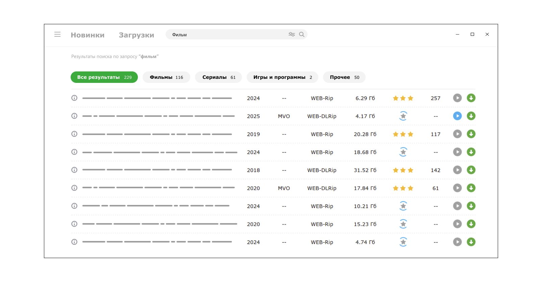Switch to Игры и программы filter
The height and width of the screenshot is (281, 542).
(x=282, y=77)
